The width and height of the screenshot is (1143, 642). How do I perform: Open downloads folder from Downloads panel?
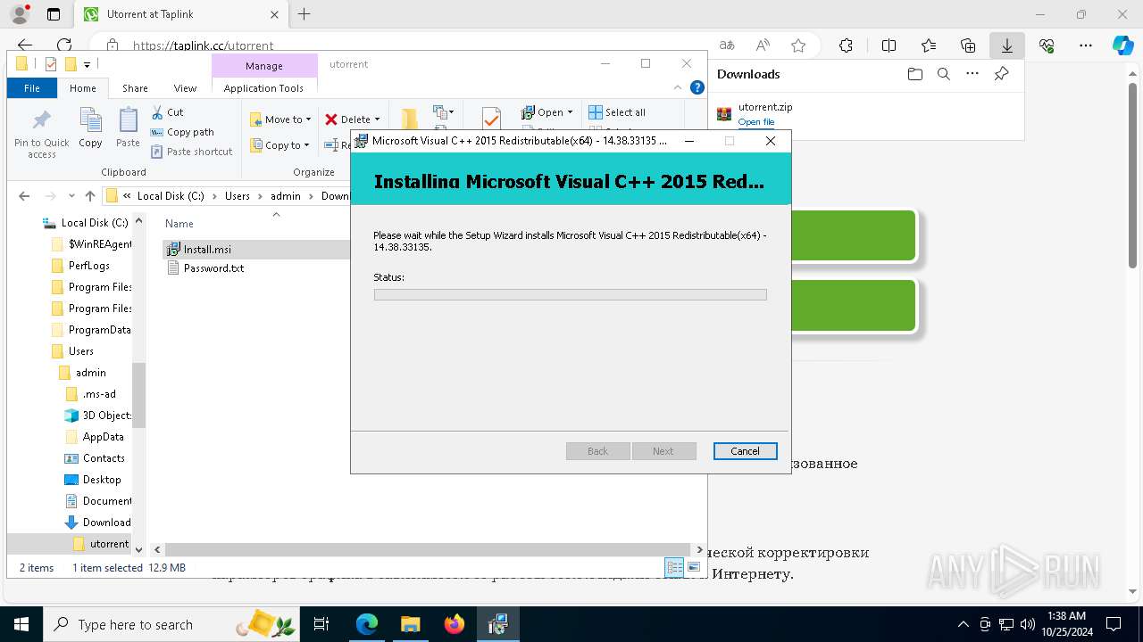click(914, 74)
